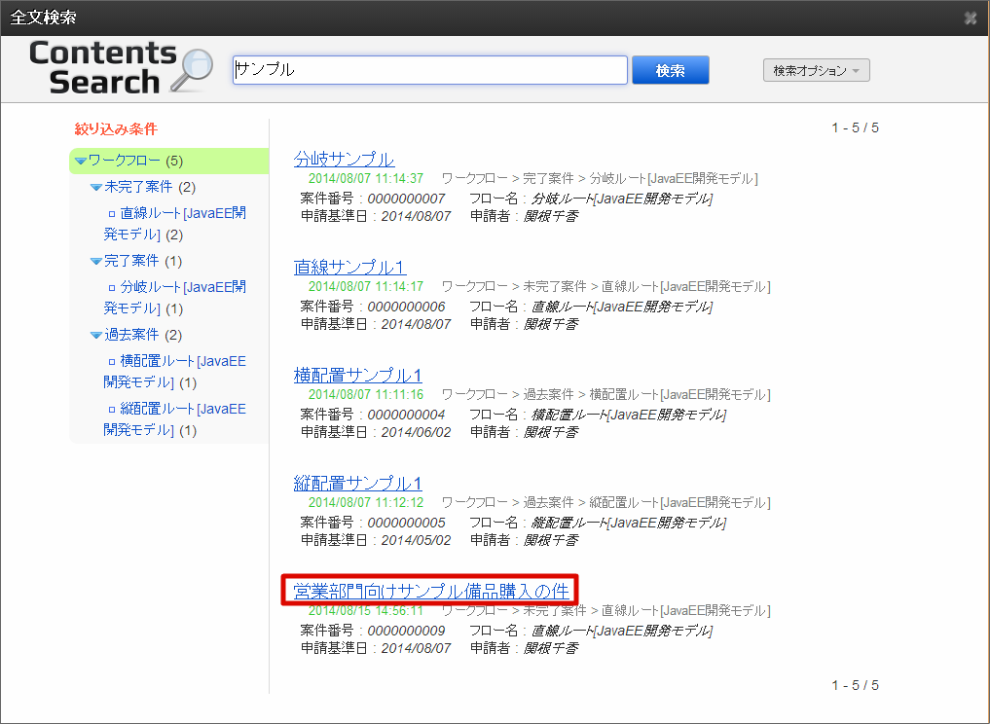Collapse the ワークフロー tree node

pyautogui.click(x=82, y=160)
